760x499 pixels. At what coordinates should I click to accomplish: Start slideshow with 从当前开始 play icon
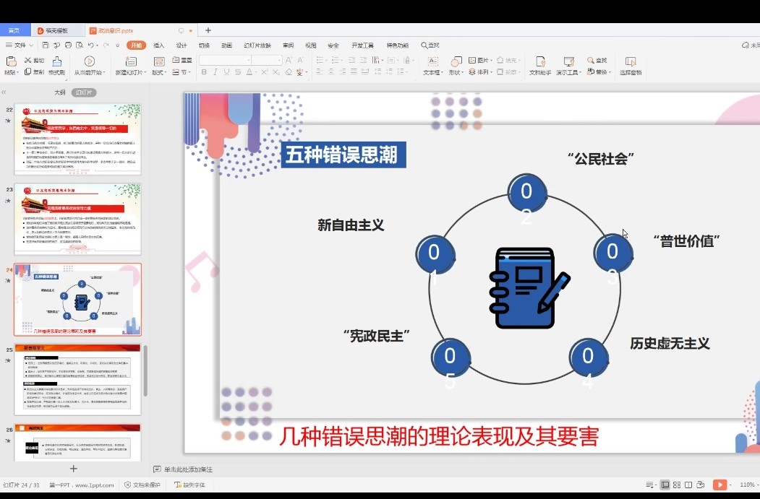click(x=89, y=61)
